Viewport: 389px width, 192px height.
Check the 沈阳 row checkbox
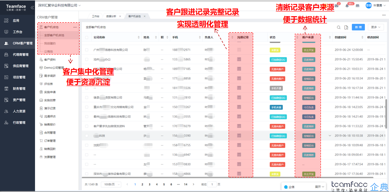87,145
